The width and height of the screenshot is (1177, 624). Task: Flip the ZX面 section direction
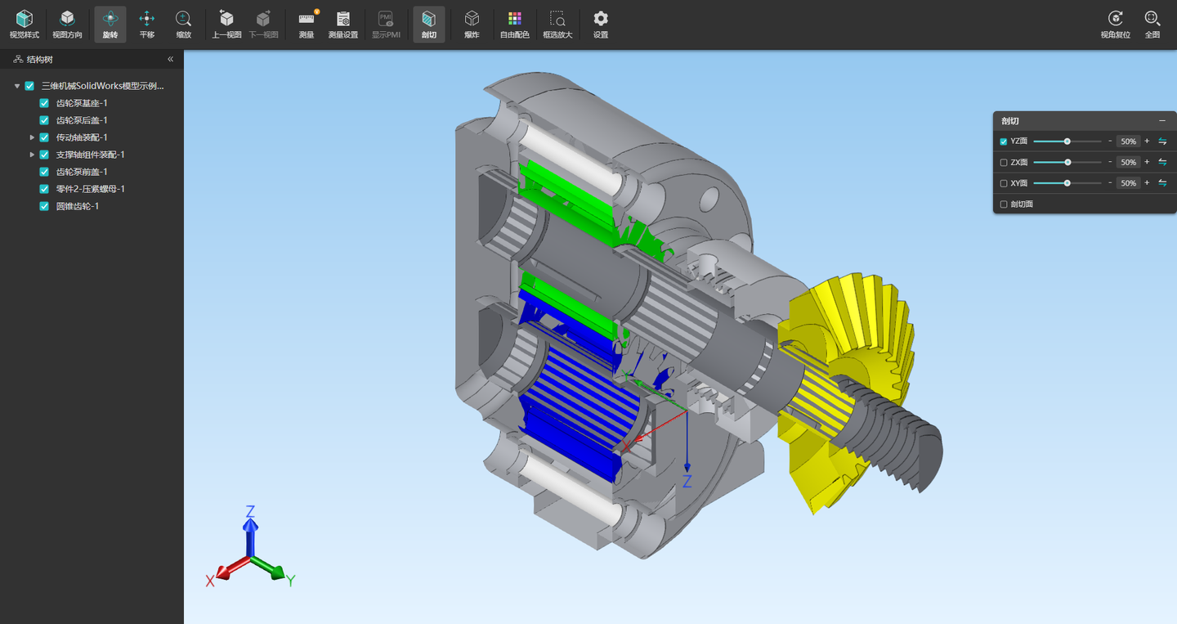[x=1162, y=162]
